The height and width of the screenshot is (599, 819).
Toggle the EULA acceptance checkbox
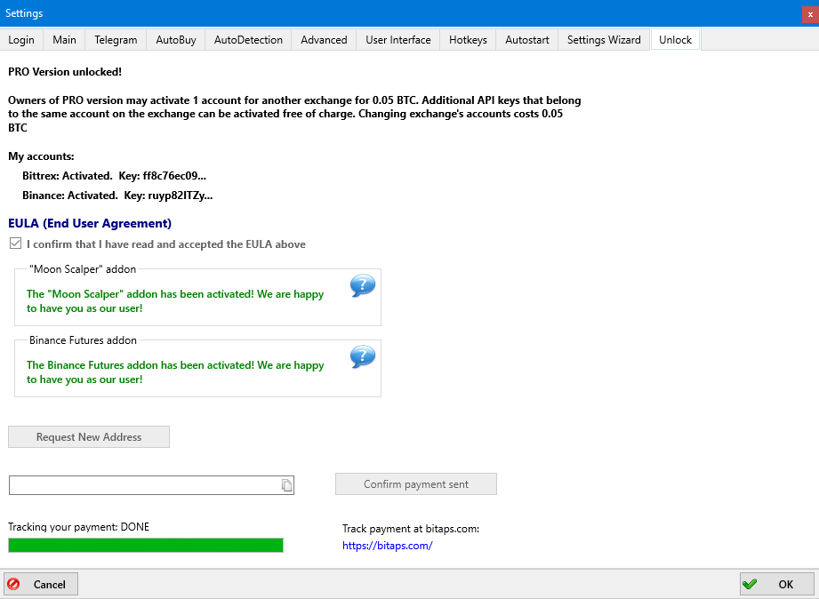pyautogui.click(x=15, y=244)
